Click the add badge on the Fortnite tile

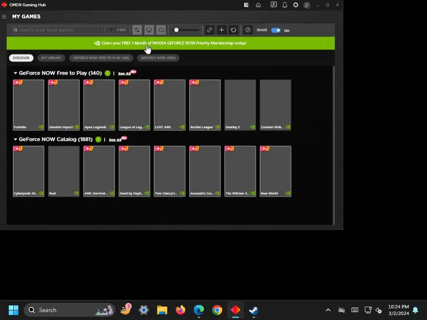pos(18,82)
